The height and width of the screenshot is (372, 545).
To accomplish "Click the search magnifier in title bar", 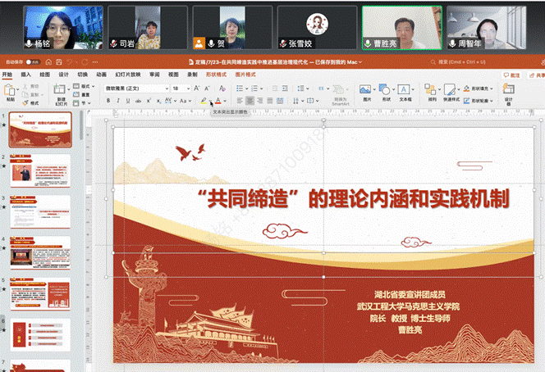I will pyautogui.click(x=433, y=62).
